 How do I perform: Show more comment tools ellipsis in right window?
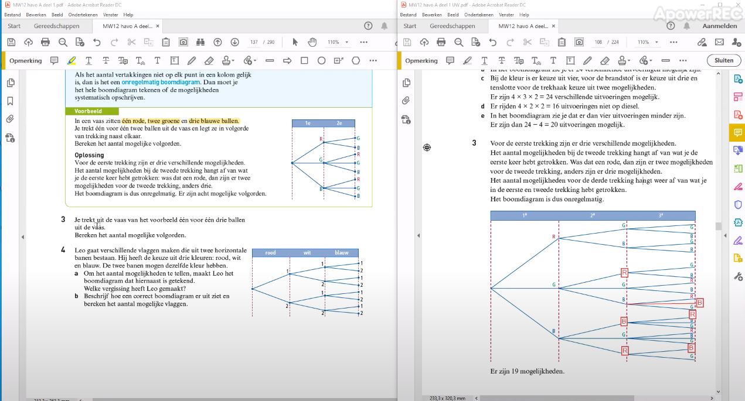pyautogui.click(x=683, y=60)
